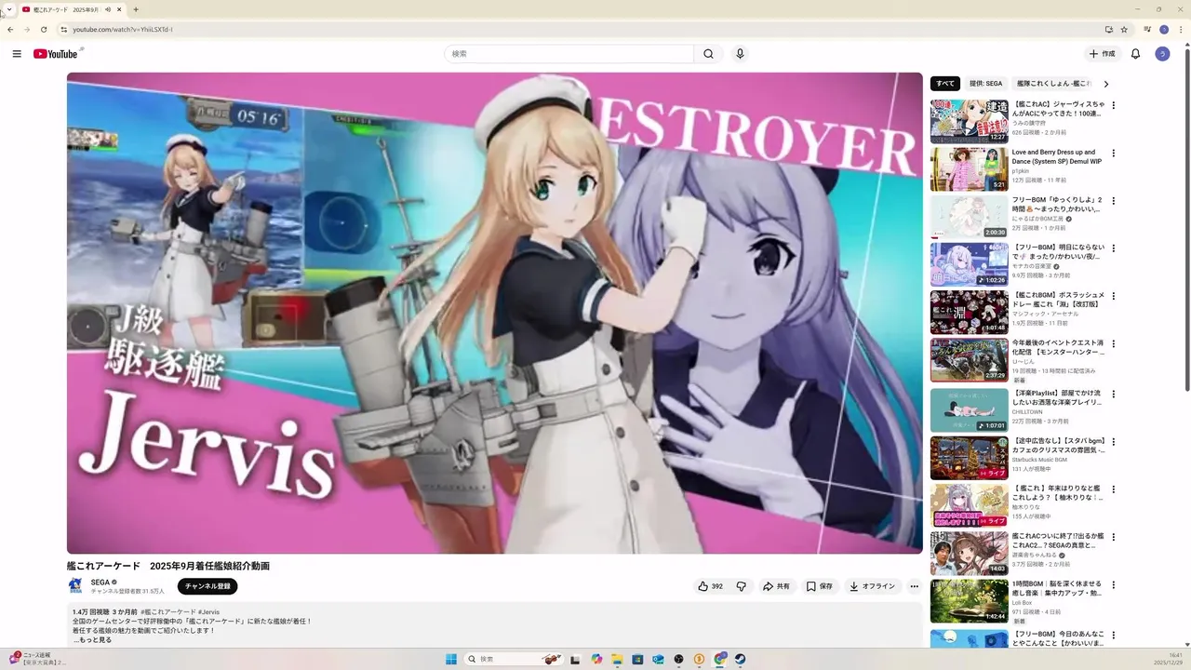Open options for ボスラッシュメドレー video
The image size is (1191, 670).
1113,296
